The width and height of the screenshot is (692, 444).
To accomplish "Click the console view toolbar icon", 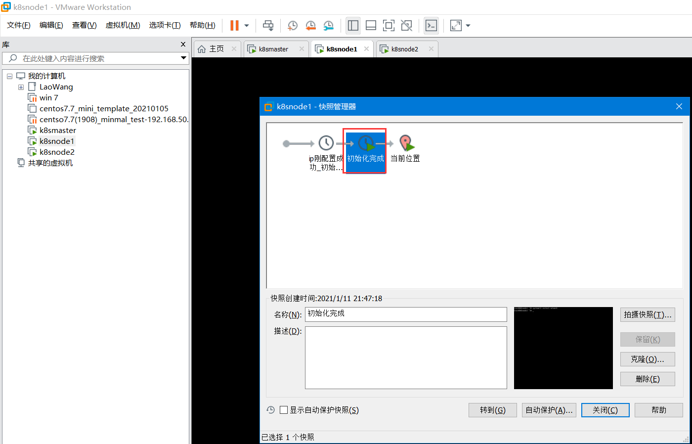I will 431,25.
